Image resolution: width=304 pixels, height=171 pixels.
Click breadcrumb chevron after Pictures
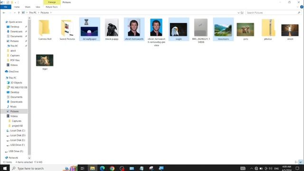pyautogui.click(x=51, y=13)
